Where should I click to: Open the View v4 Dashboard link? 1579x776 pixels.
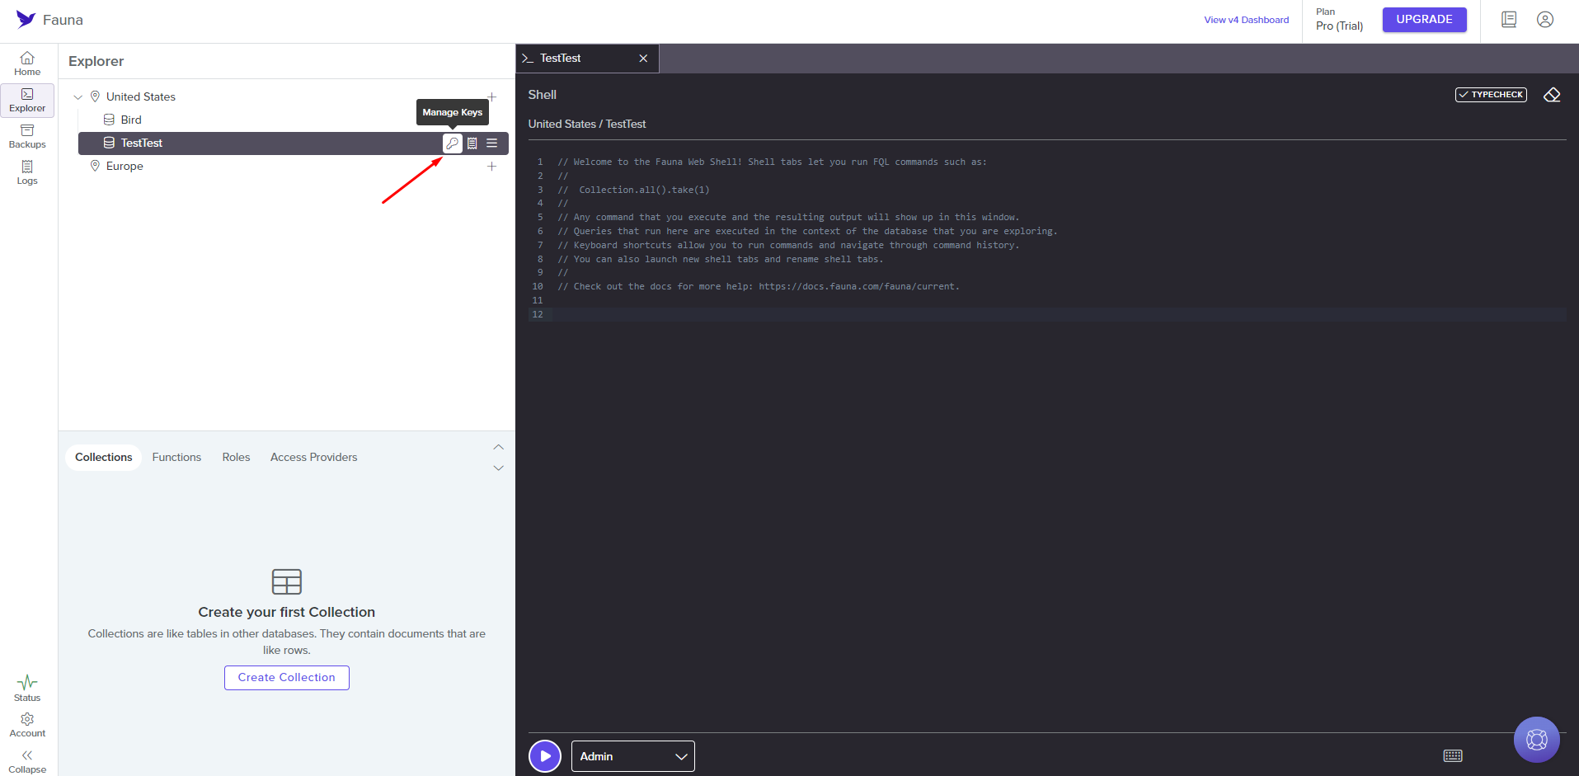point(1246,19)
